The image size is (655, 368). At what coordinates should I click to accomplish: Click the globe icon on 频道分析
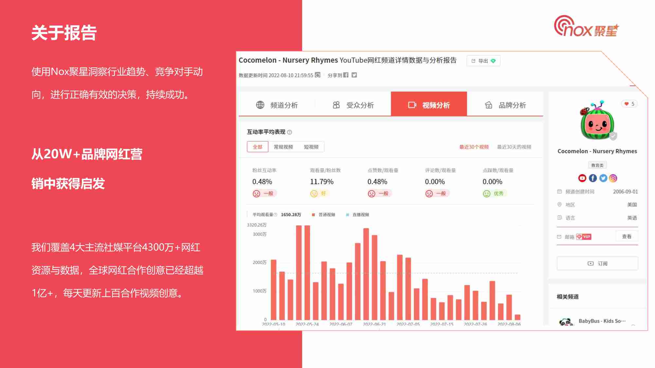260,105
